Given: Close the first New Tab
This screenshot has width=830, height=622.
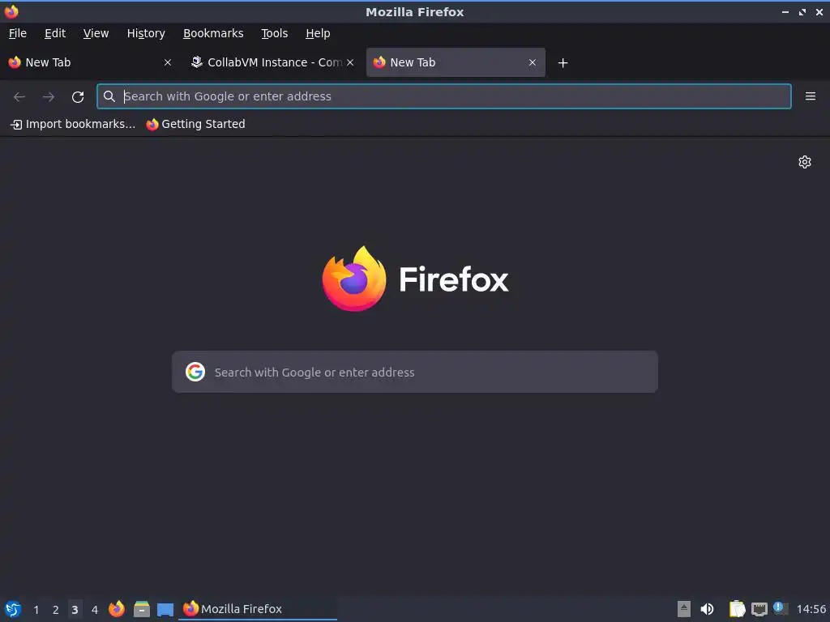Looking at the screenshot, I should (x=167, y=62).
